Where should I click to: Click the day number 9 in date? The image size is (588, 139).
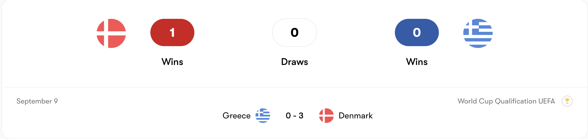click(56, 101)
